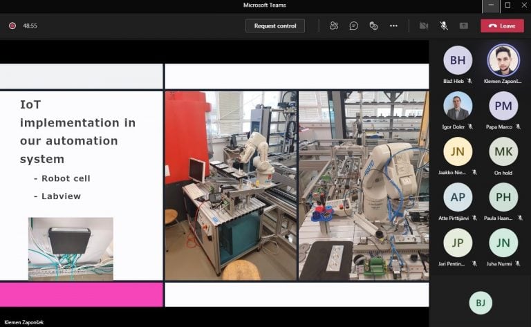Open More actions ellipsis menu

[x=393, y=26]
